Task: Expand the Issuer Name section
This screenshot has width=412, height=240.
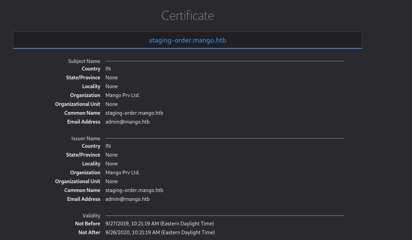Action: click(86, 138)
